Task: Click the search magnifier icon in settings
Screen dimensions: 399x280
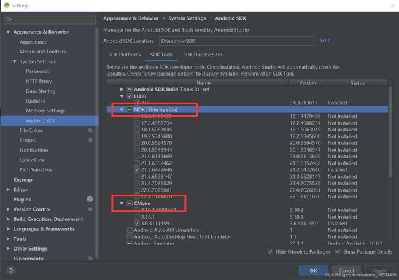Action: [9, 20]
